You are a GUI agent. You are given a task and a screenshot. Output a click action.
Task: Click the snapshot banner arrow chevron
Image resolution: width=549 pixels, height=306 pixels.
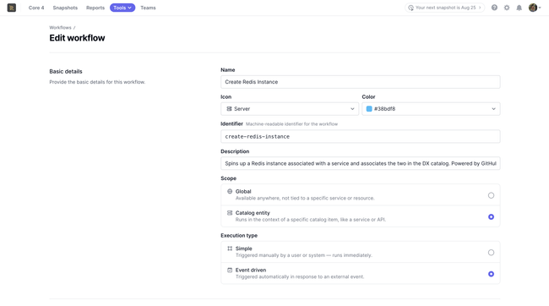pos(480,8)
